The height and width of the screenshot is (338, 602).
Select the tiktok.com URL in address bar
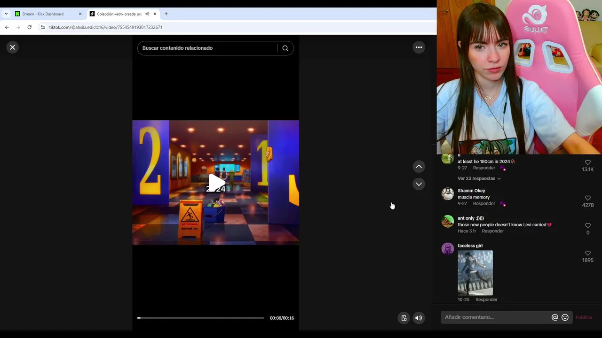(x=106, y=27)
